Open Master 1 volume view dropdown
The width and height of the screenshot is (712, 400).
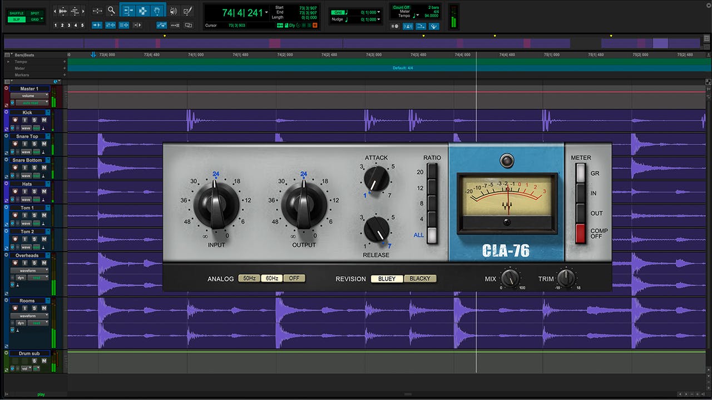29,96
